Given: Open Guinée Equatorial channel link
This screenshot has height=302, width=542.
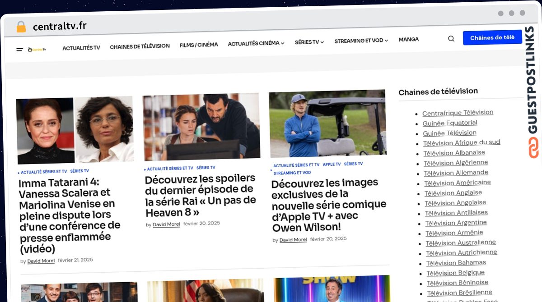Looking at the screenshot, I should coord(450,123).
